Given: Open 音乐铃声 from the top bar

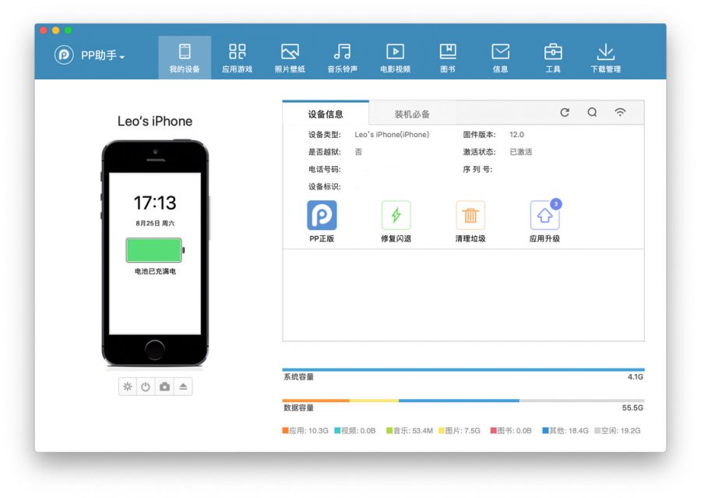Looking at the screenshot, I should point(343,58).
